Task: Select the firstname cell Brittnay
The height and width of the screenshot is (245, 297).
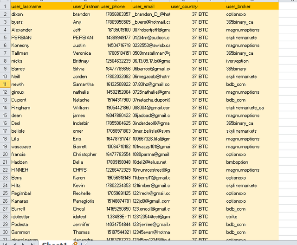Action: 85,61
